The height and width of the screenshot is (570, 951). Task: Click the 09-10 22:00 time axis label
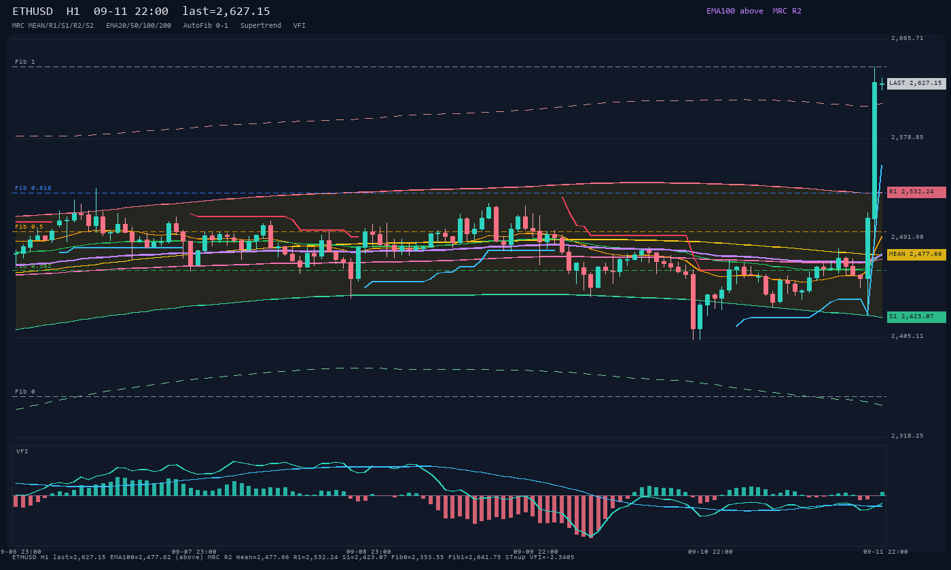711,552
